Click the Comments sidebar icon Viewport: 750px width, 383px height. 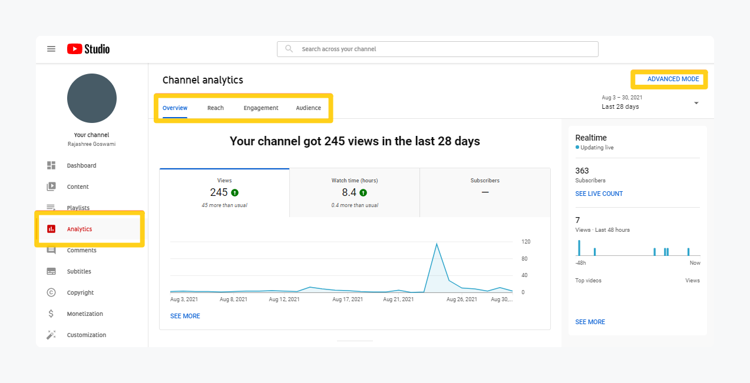coord(51,251)
